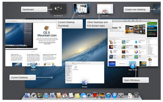
Task: Open the Contacts book icon in the Dock
Action: tap(58, 95)
